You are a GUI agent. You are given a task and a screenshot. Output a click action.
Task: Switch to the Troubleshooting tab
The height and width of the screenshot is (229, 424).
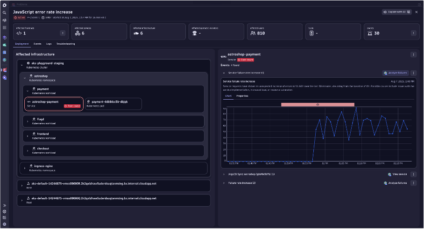tap(65, 44)
